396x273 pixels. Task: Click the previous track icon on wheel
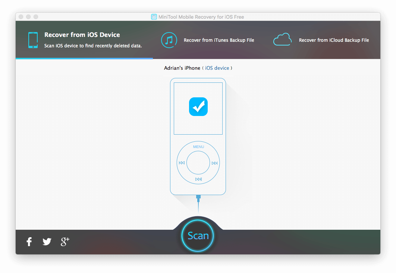tap(182, 163)
